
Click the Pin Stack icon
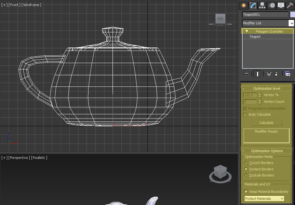click(246, 74)
